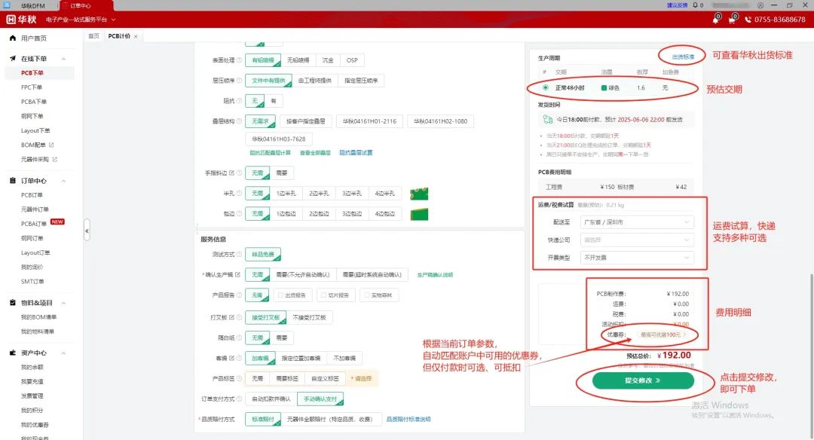Open the 生产稿确认说明 link
The image size is (814, 440).
tap(435, 275)
